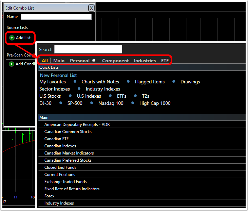This screenshot has width=248, height=211.
Task: Select Closed End Funds row
Action: pos(142,167)
